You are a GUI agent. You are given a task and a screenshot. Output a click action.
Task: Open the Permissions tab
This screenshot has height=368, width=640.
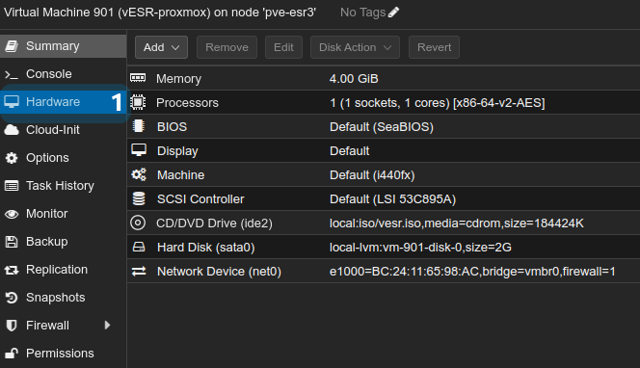(x=64, y=354)
